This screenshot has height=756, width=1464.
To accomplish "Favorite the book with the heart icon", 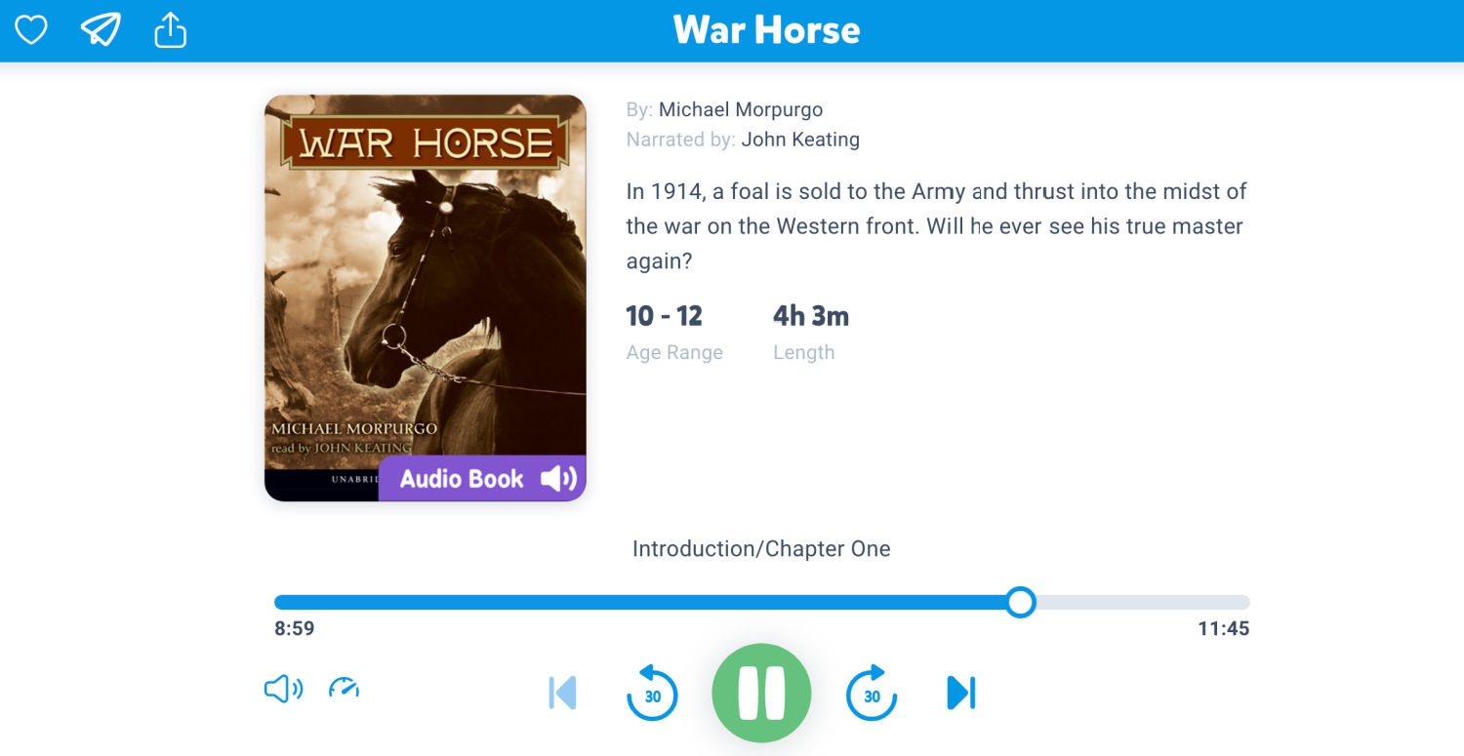I will click(x=31, y=30).
